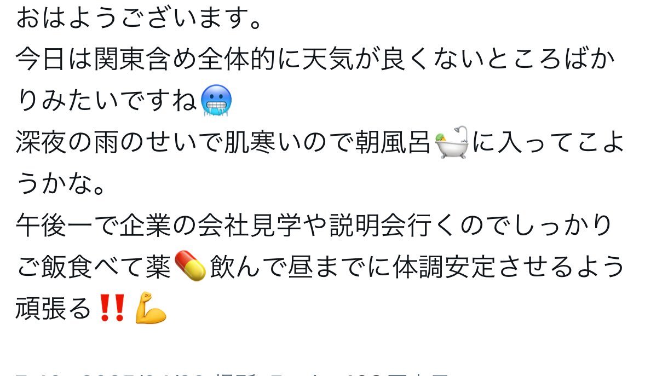This screenshot has width=645, height=376.
Task: Click the word 関東 in the post
Action: pos(120,59)
